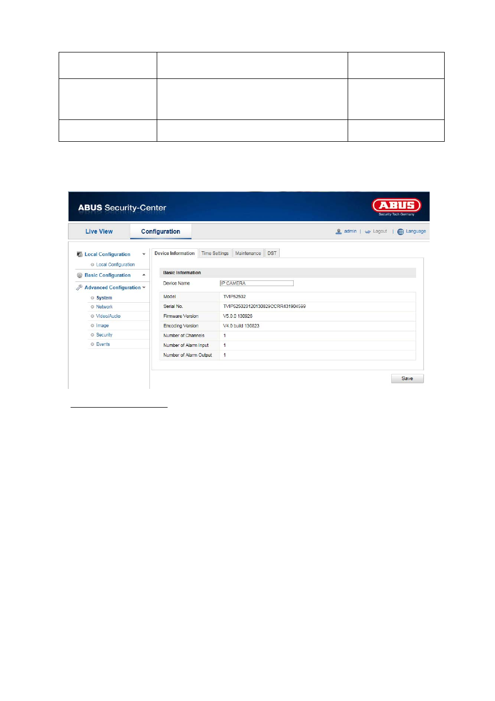
Task: Click the ABUS logo badge
Action: click(396, 206)
